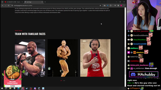Click username DuckDuckBoots in chat
This screenshot has height=90, width=161.
click(141, 35)
